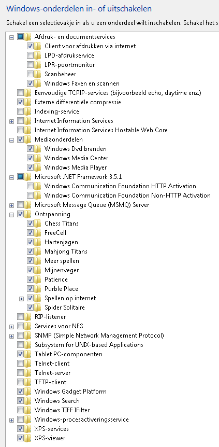Enable the LPD-afdrukservice checkbox
This screenshot has height=447, width=219.
30,55
